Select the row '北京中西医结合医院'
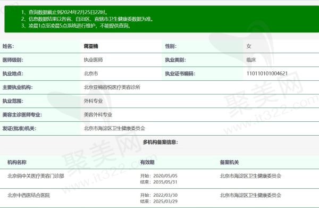 159,198
